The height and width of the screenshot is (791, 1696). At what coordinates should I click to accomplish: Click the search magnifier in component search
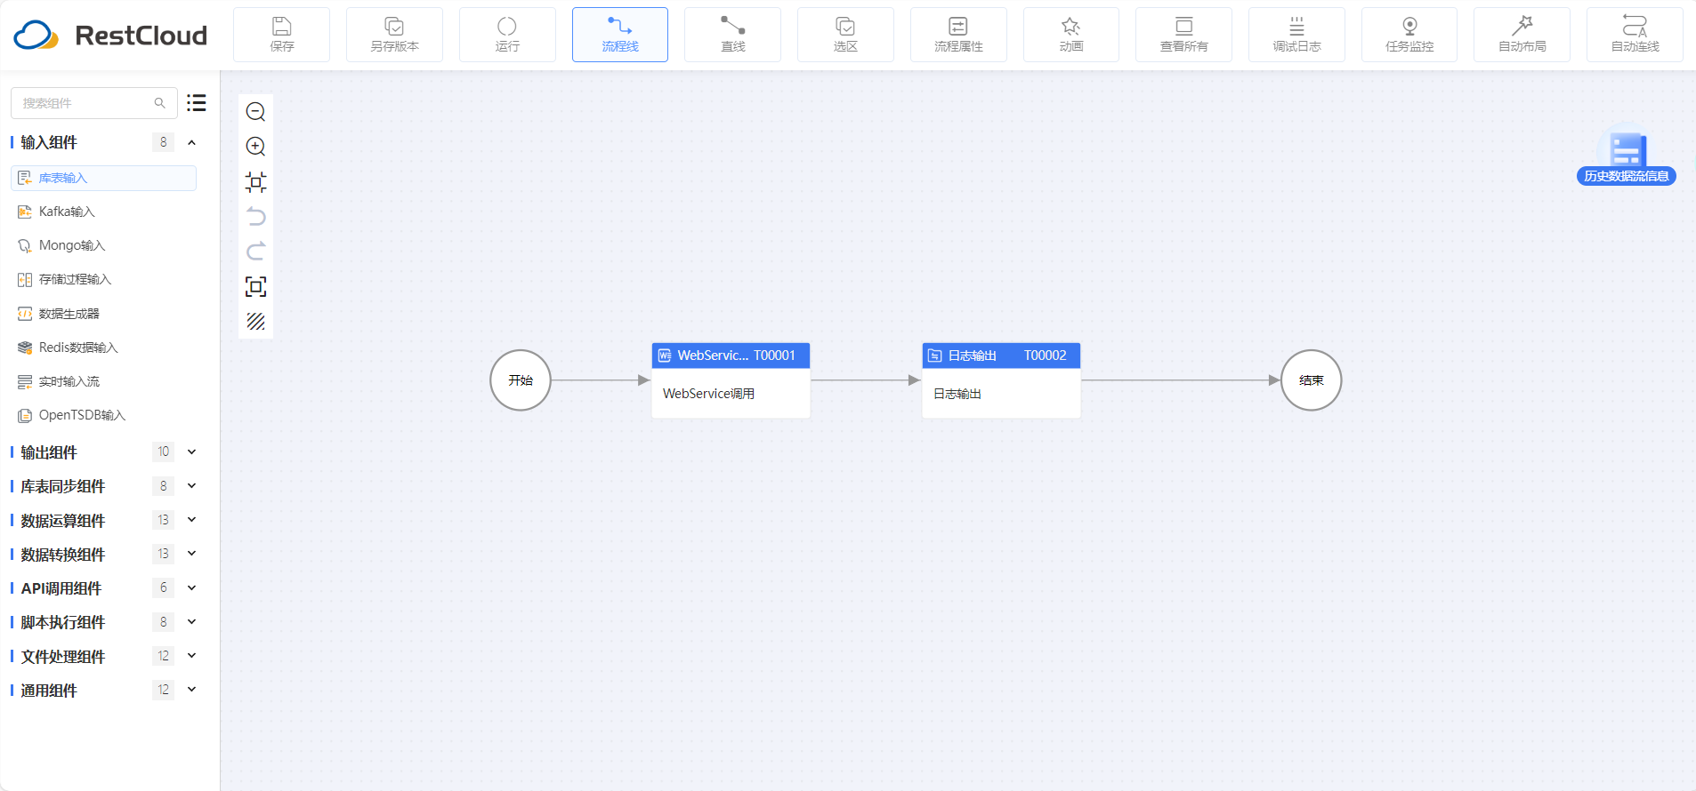(x=160, y=103)
